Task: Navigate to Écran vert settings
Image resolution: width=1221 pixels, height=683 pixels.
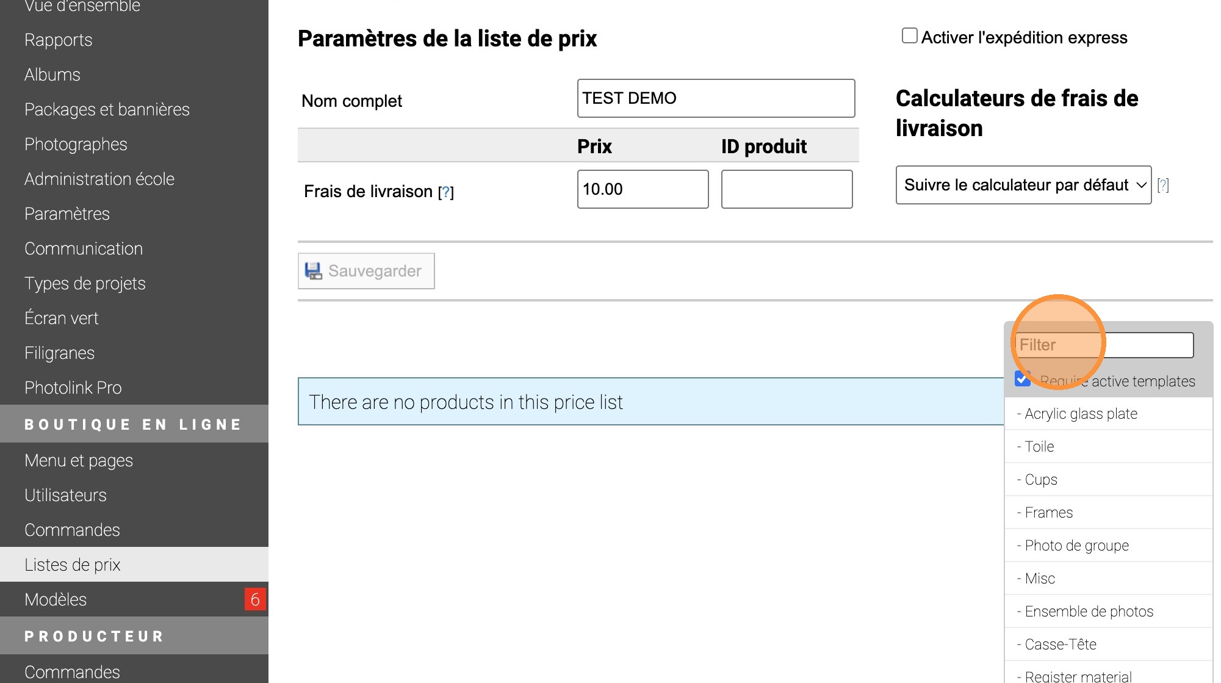Action: point(61,318)
